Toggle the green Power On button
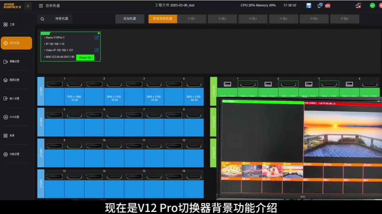This screenshot has width=382, height=214. click(x=85, y=58)
